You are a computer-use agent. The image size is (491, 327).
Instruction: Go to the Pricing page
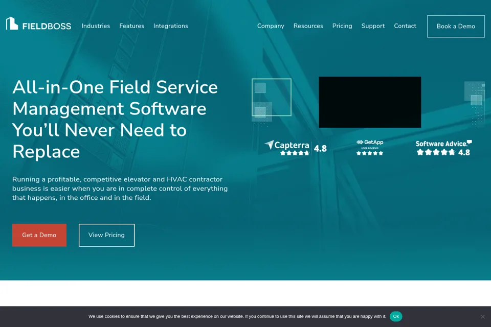pyautogui.click(x=342, y=26)
